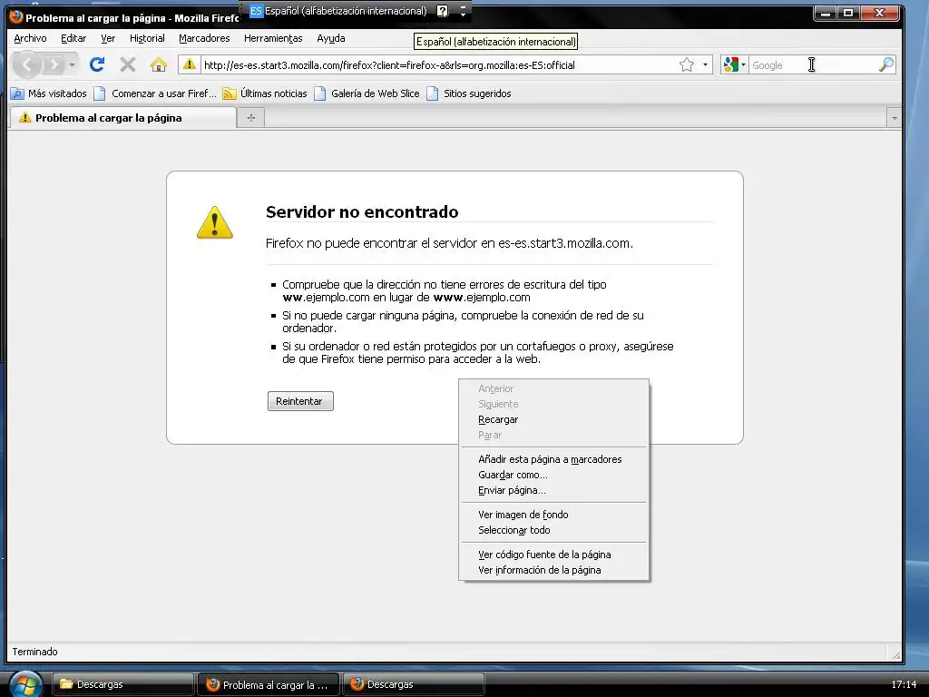
Task: Switch to Firefox Descargas taskbar button
Action: click(x=413, y=684)
